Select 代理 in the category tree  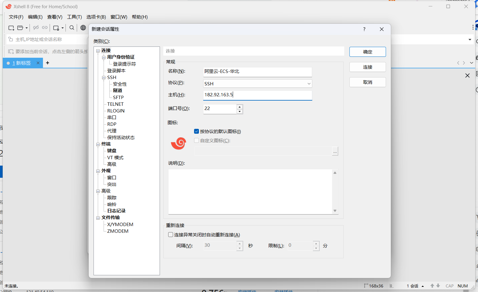(112, 131)
